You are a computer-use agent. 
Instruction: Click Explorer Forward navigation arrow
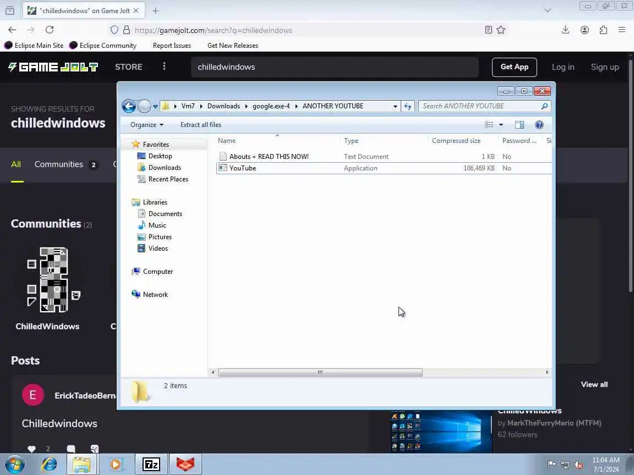coord(144,106)
